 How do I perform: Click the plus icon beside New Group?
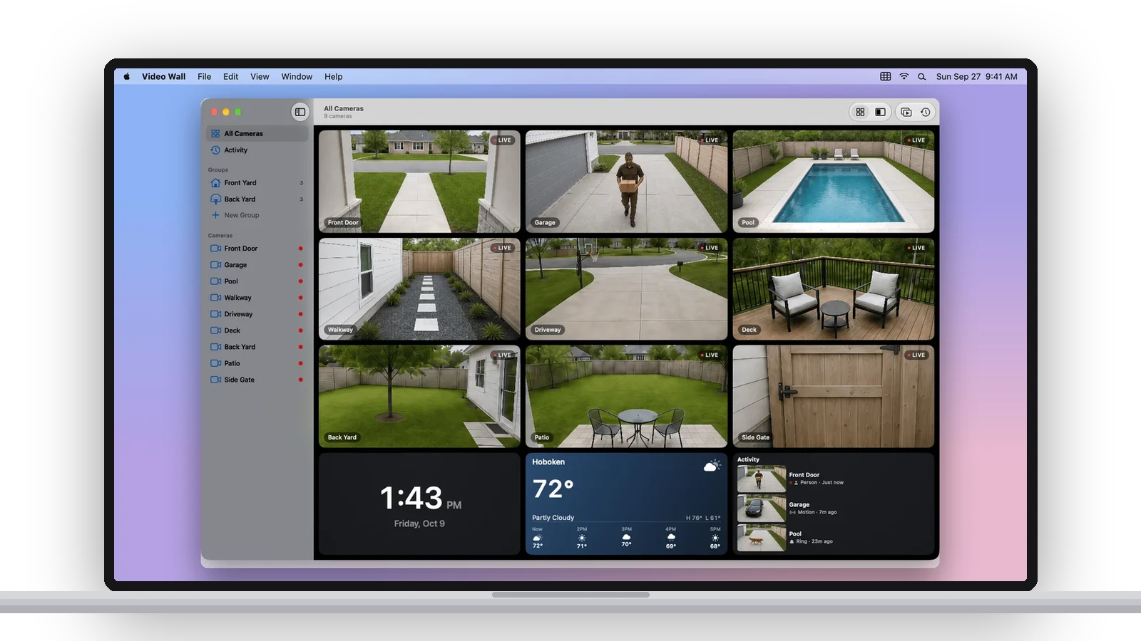pyautogui.click(x=215, y=215)
